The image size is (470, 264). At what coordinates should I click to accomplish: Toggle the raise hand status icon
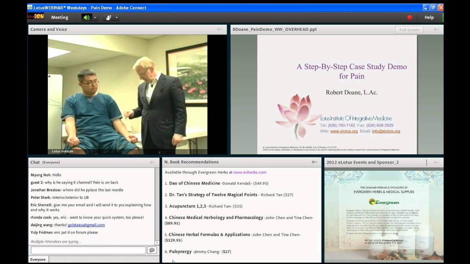click(x=108, y=17)
